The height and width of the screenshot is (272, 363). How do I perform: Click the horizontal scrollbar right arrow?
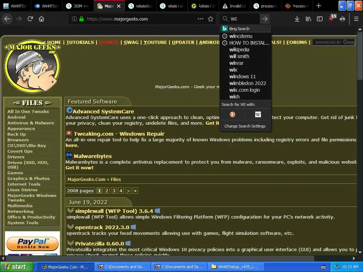pyautogui.click(x=354, y=258)
